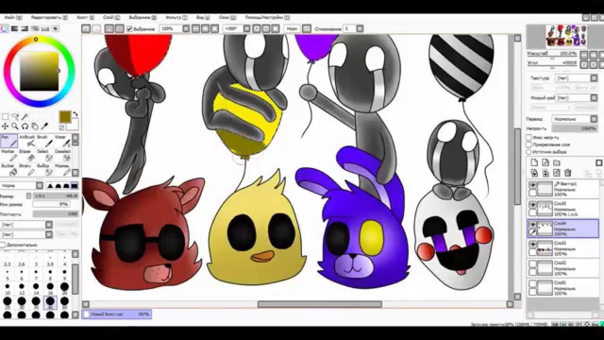Open the first [Нет] brush shape dropdown
This screenshot has width=604, height=340.
(26, 225)
